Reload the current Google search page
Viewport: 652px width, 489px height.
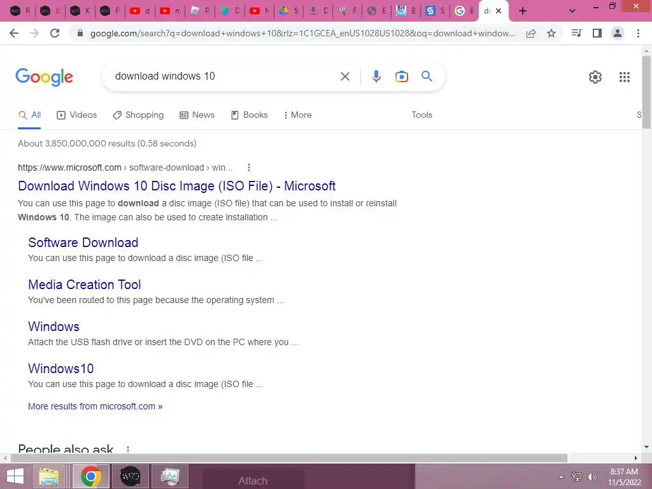click(55, 33)
